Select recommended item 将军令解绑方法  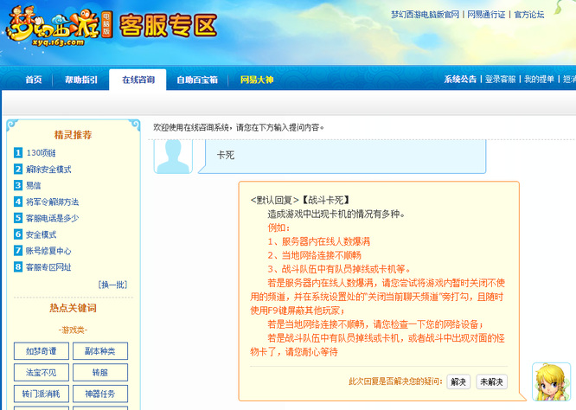coord(52,202)
